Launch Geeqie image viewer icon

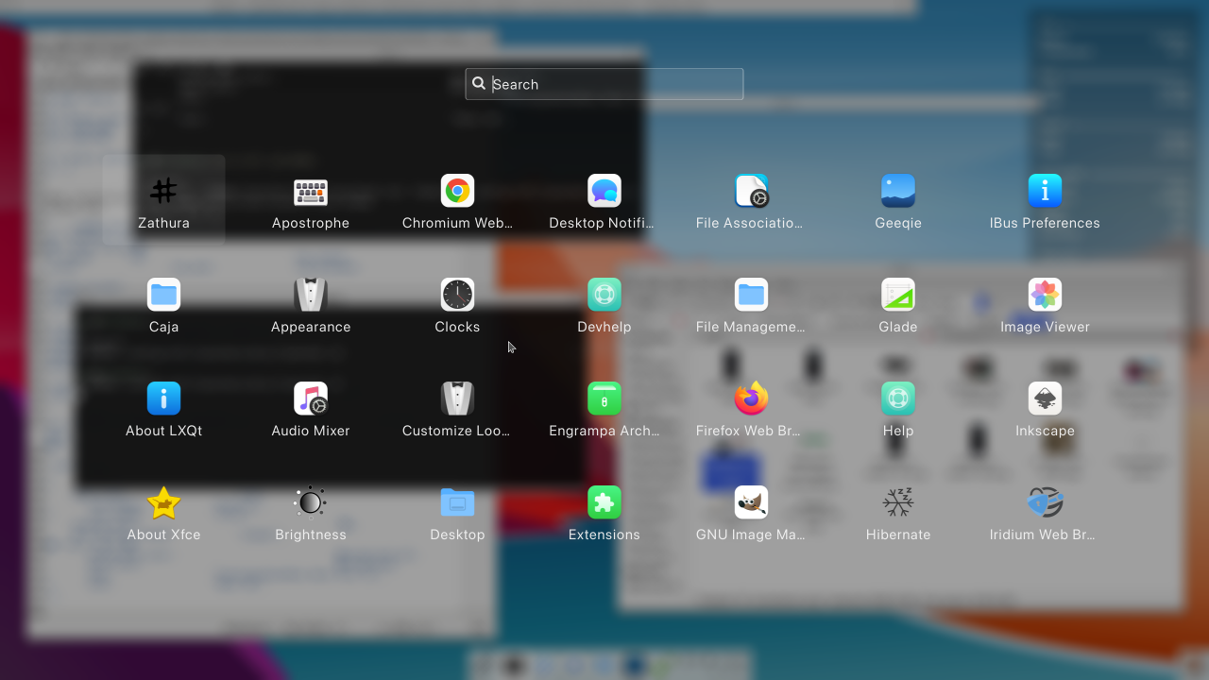[x=898, y=191]
